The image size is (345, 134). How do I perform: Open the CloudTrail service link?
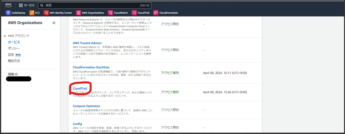tap(80, 89)
